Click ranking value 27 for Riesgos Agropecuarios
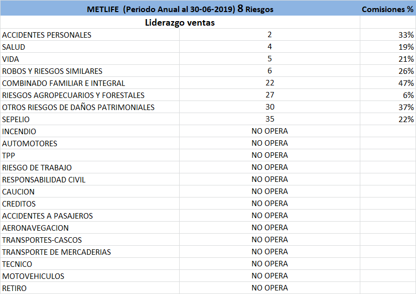 coord(269,95)
